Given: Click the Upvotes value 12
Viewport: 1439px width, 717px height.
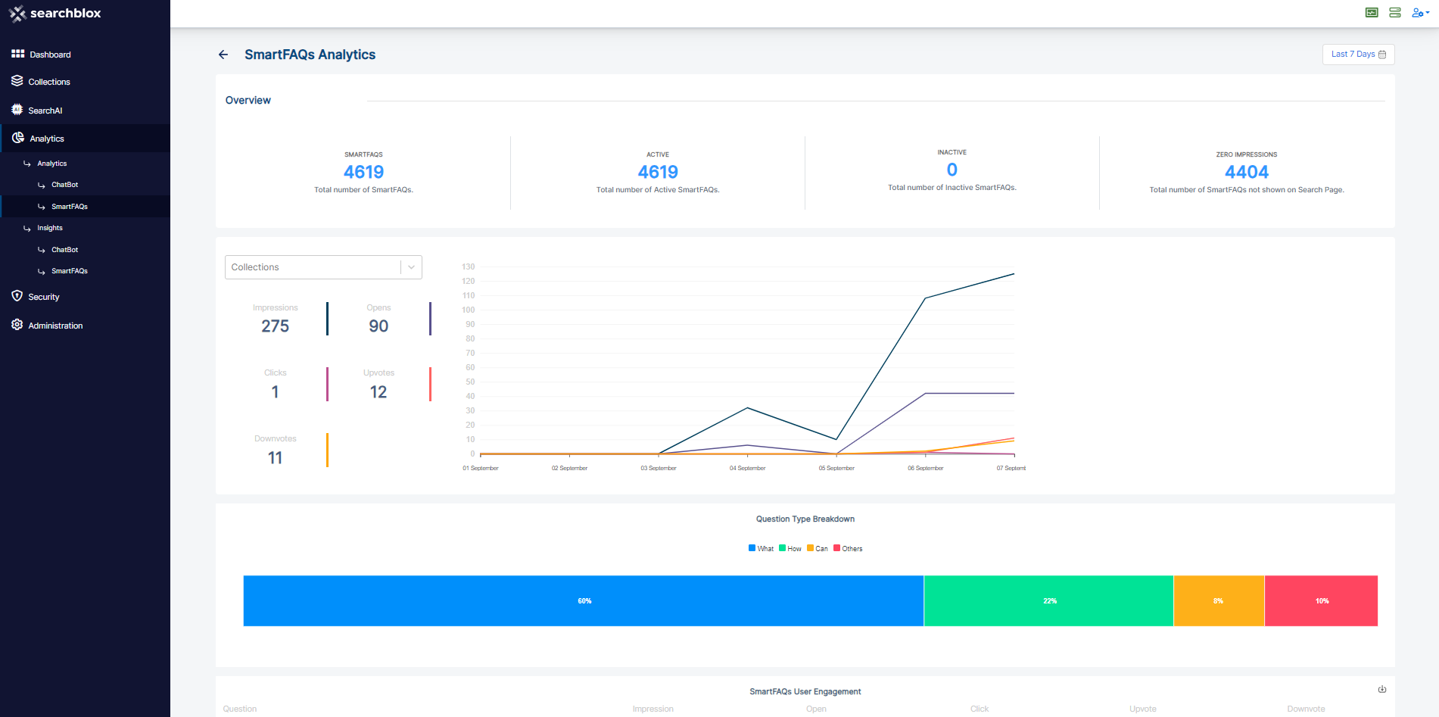Looking at the screenshot, I should point(378,392).
